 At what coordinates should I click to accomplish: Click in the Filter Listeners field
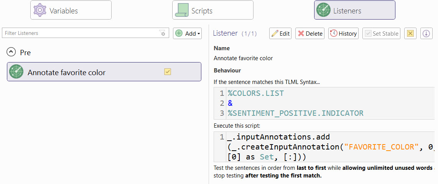81,33
